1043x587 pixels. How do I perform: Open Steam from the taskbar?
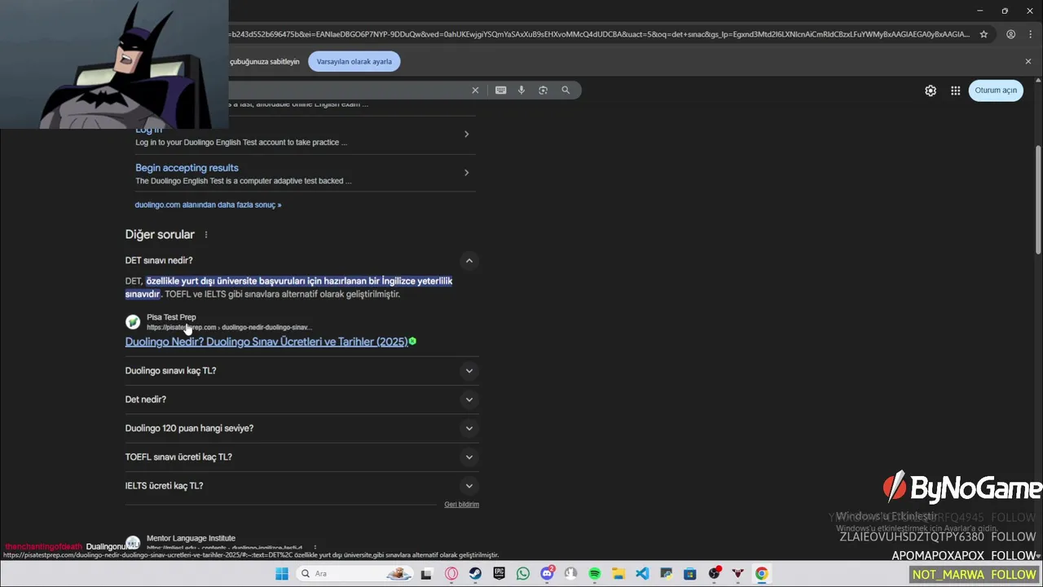[475, 574]
